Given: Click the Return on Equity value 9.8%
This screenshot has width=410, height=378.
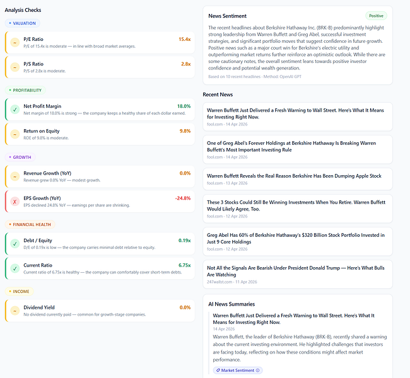Looking at the screenshot, I should click(x=185, y=131).
